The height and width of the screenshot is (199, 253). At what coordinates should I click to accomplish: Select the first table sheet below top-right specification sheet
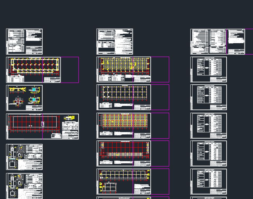tap(209, 69)
